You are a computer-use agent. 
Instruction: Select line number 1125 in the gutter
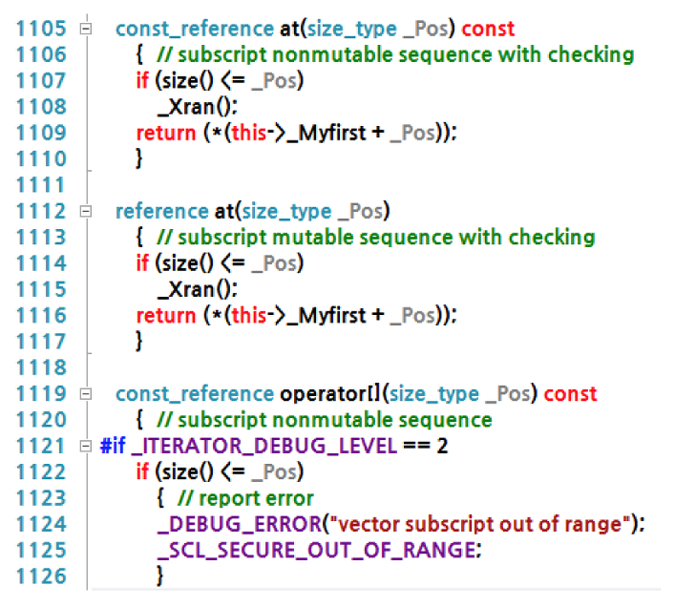(x=41, y=551)
